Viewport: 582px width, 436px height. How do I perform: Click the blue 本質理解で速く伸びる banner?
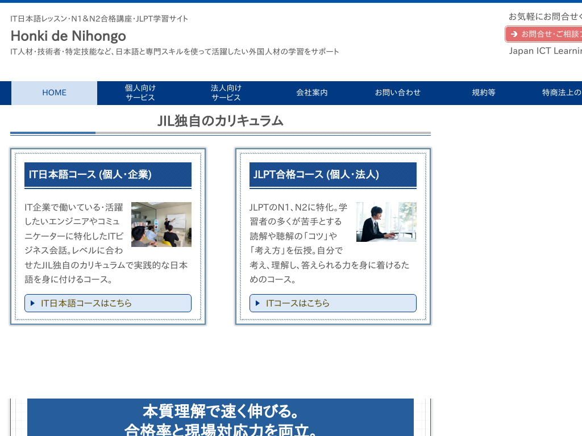click(220, 417)
